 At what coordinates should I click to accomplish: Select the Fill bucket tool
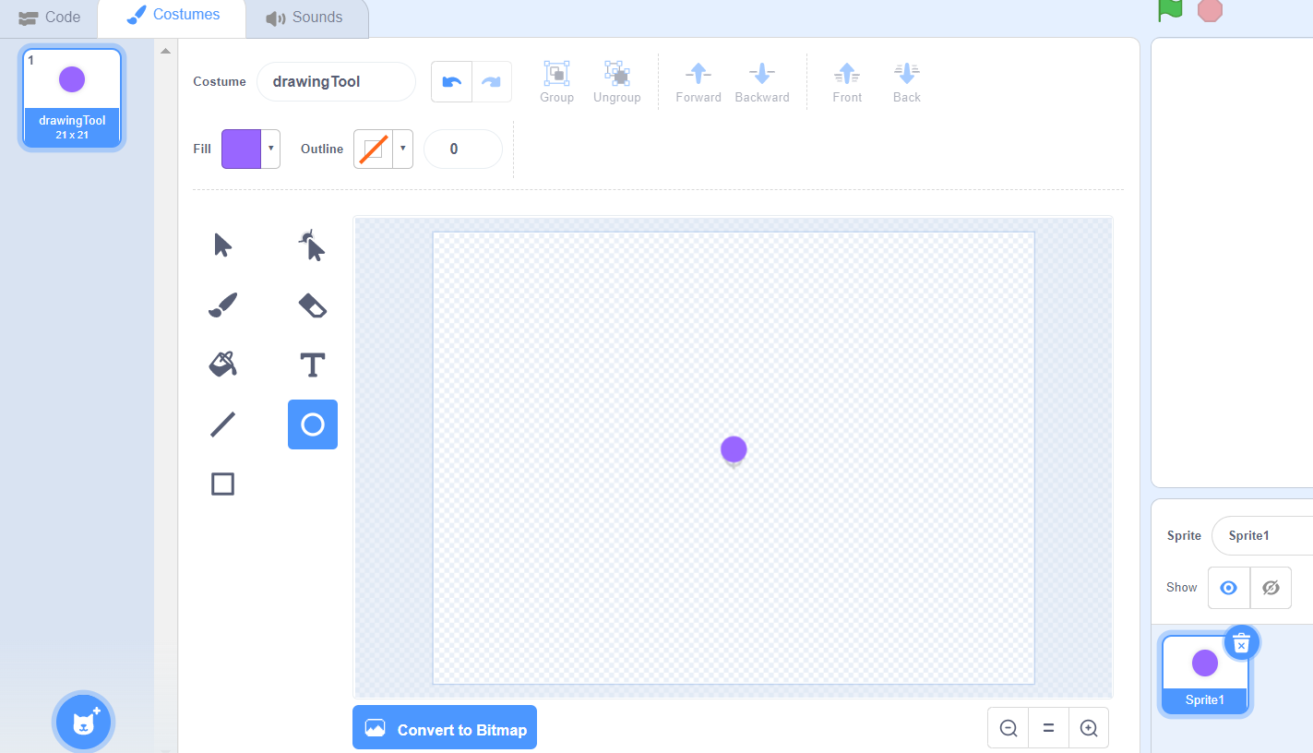[x=222, y=365]
